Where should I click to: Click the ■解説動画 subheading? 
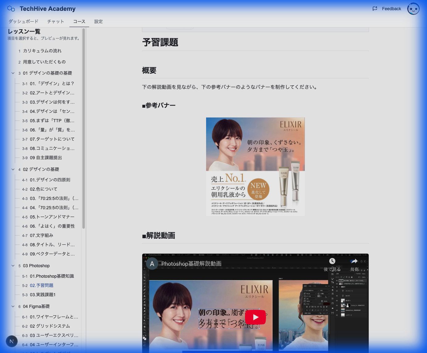point(159,236)
